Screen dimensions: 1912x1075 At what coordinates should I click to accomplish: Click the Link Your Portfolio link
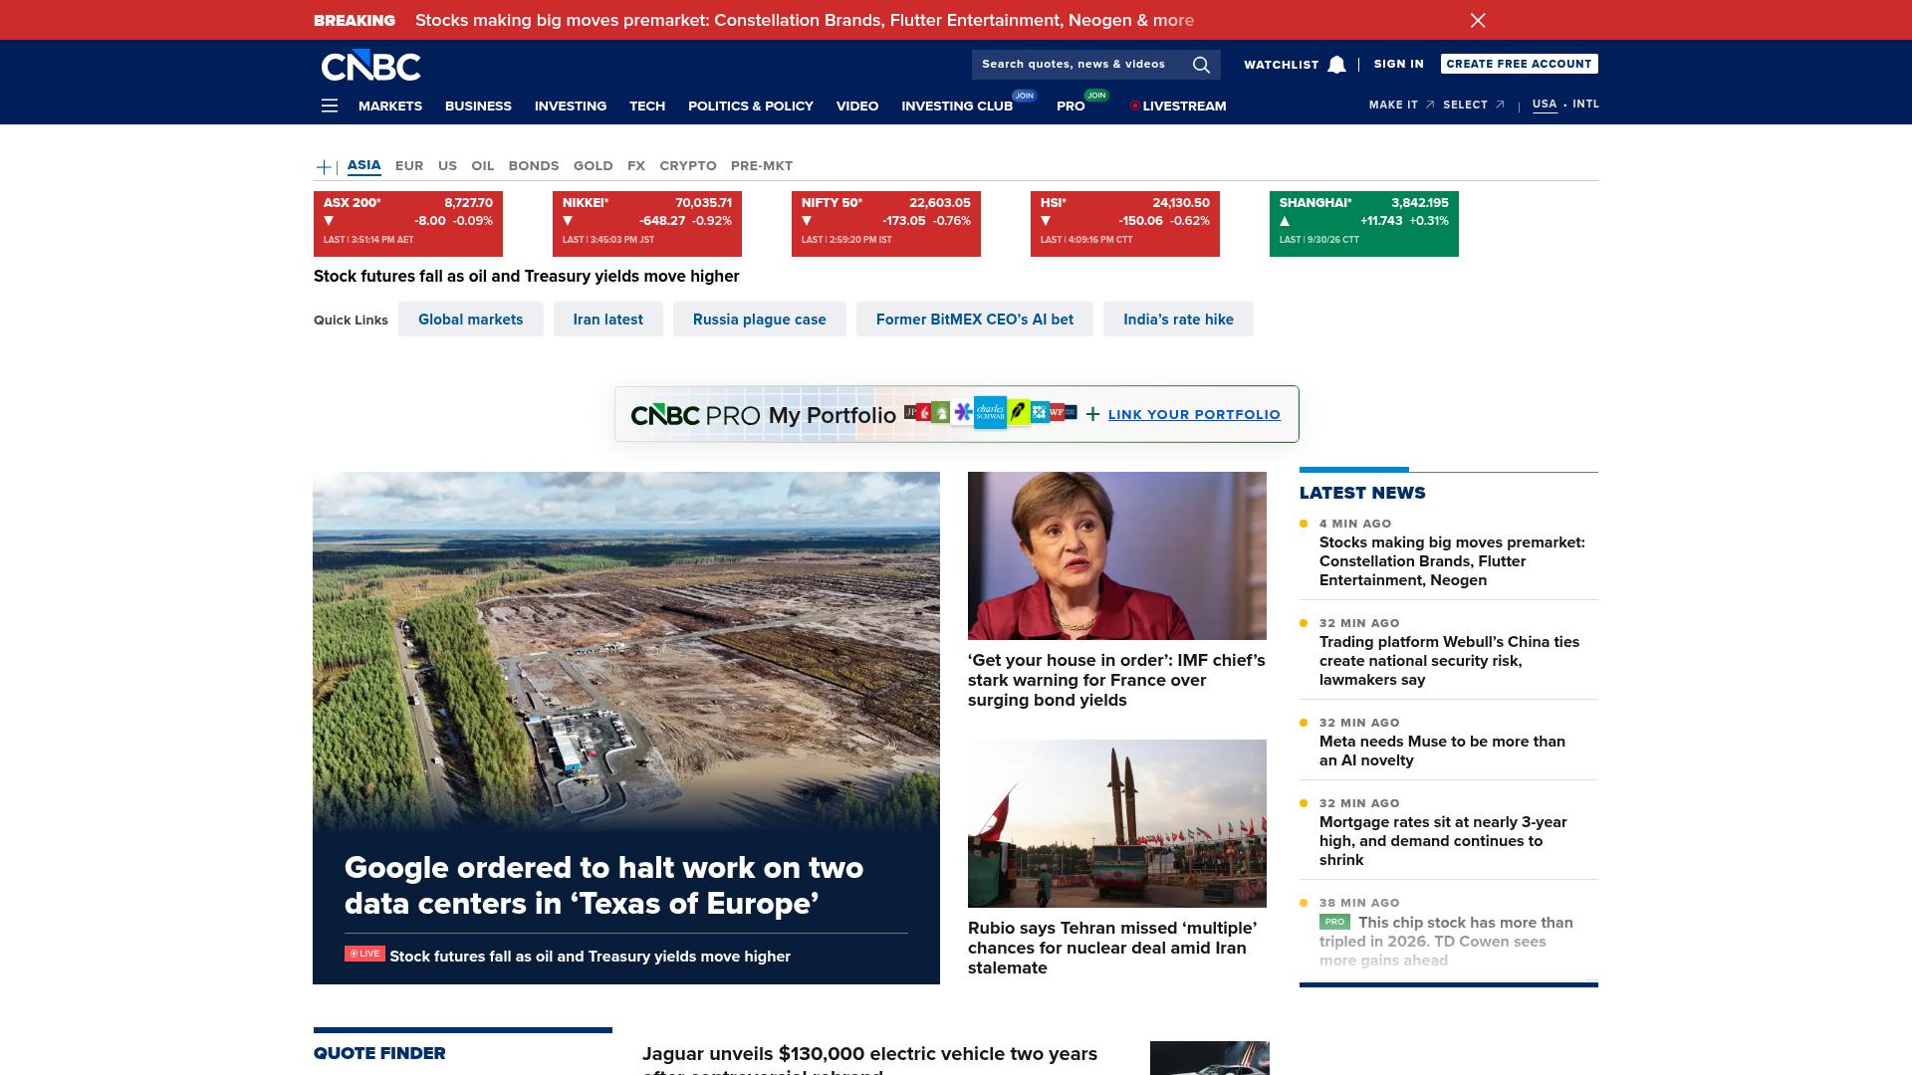click(1194, 415)
